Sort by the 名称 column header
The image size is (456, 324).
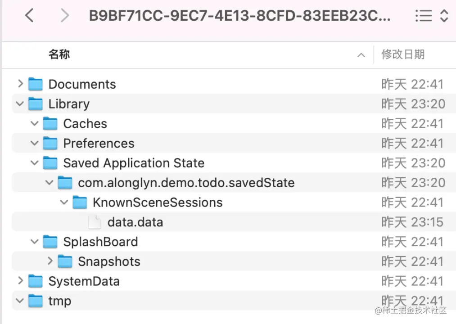(59, 55)
